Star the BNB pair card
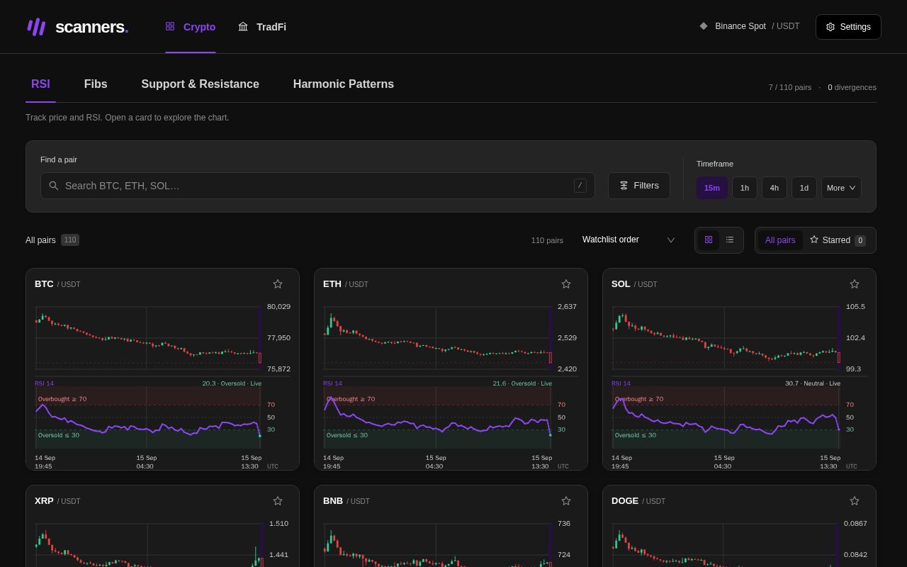This screenshot has height=567, width=907. [x=566, y=501]
